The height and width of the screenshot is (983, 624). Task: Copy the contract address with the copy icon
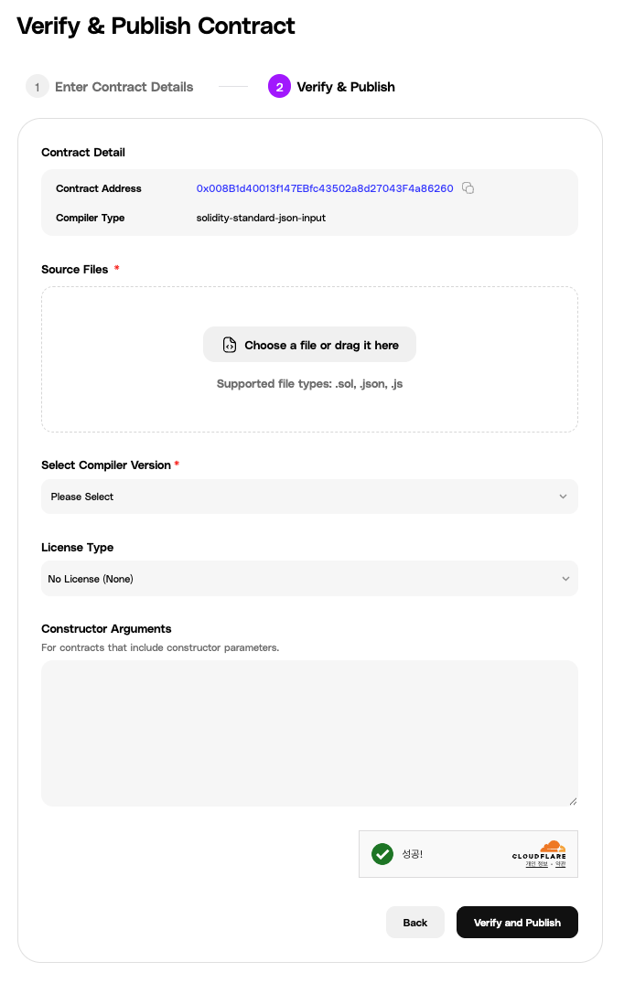[468, 188]
